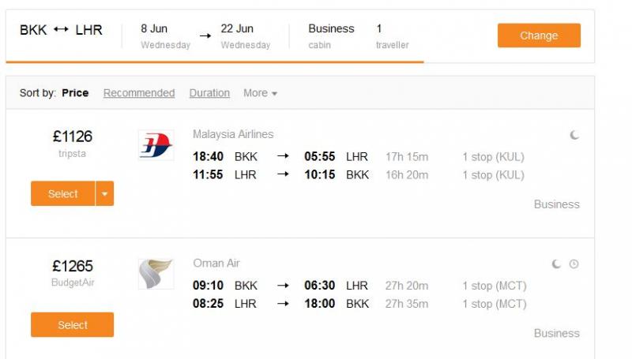Expand the More sort options dropdown
The image size is (632, 359).
(x=260, y=93)
